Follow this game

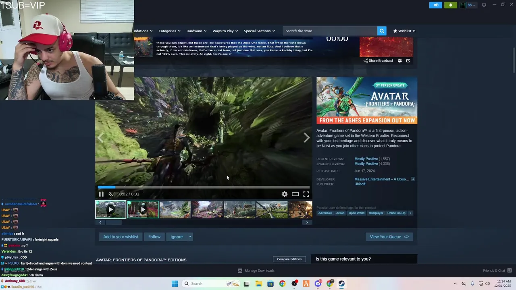[x=154, y=237]
